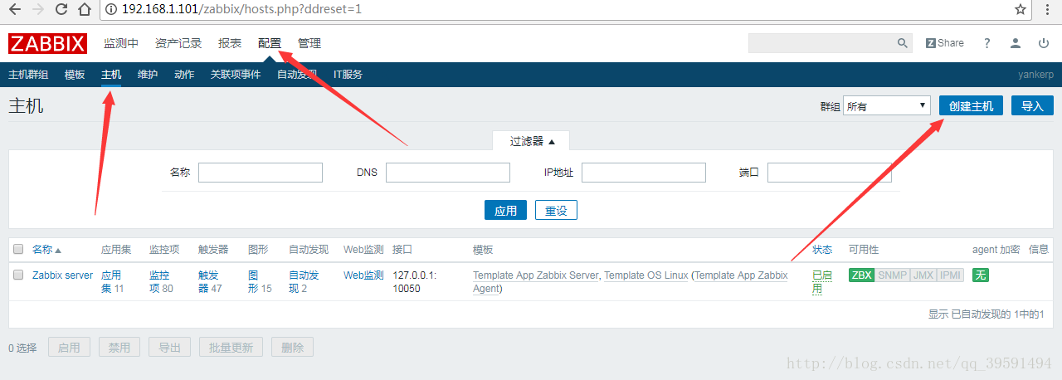Viewport: 1062px width, 380px height.
Task: Click the SNMP availability badge
Action: (892, 275)
